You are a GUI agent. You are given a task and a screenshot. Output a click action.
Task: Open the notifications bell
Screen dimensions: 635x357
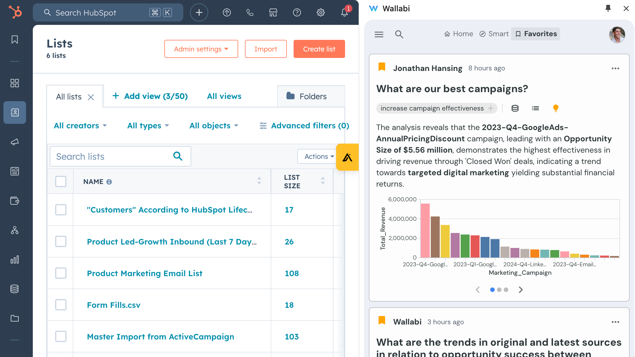pyautogui.click(x=344, y=12)
